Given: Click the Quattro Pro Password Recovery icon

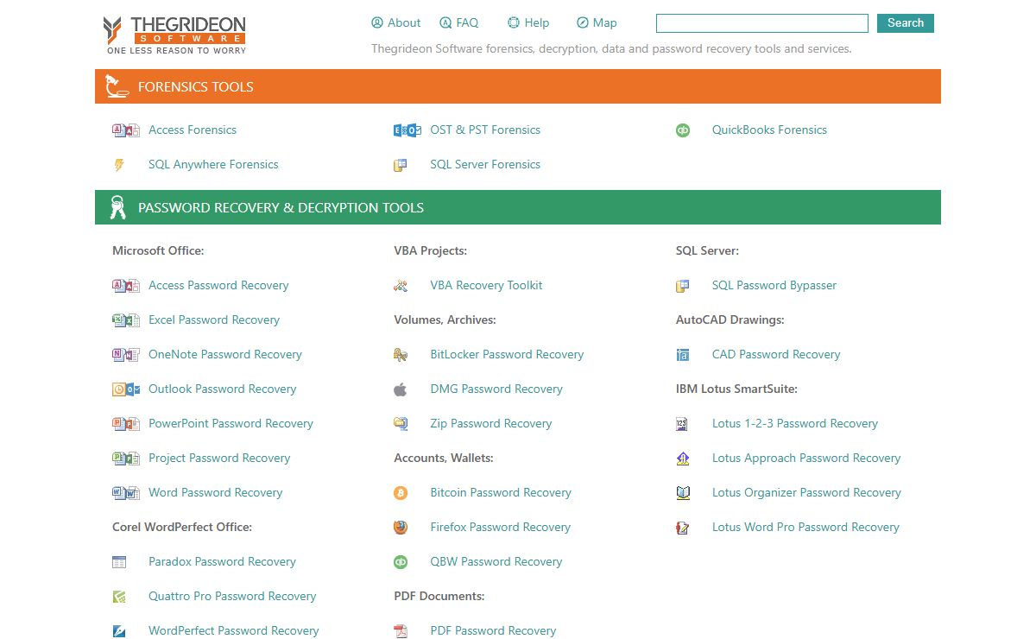Looking at the screenshot, I should point(119,597).
